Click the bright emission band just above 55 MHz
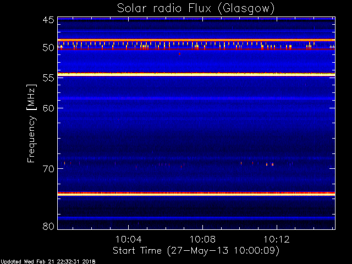The image size is (352, 264). [x=196, y=74]
